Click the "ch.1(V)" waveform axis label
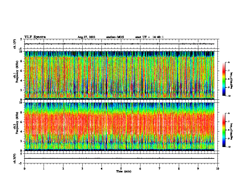This screenshot has height=189, width=245. (x=15, y=44)
